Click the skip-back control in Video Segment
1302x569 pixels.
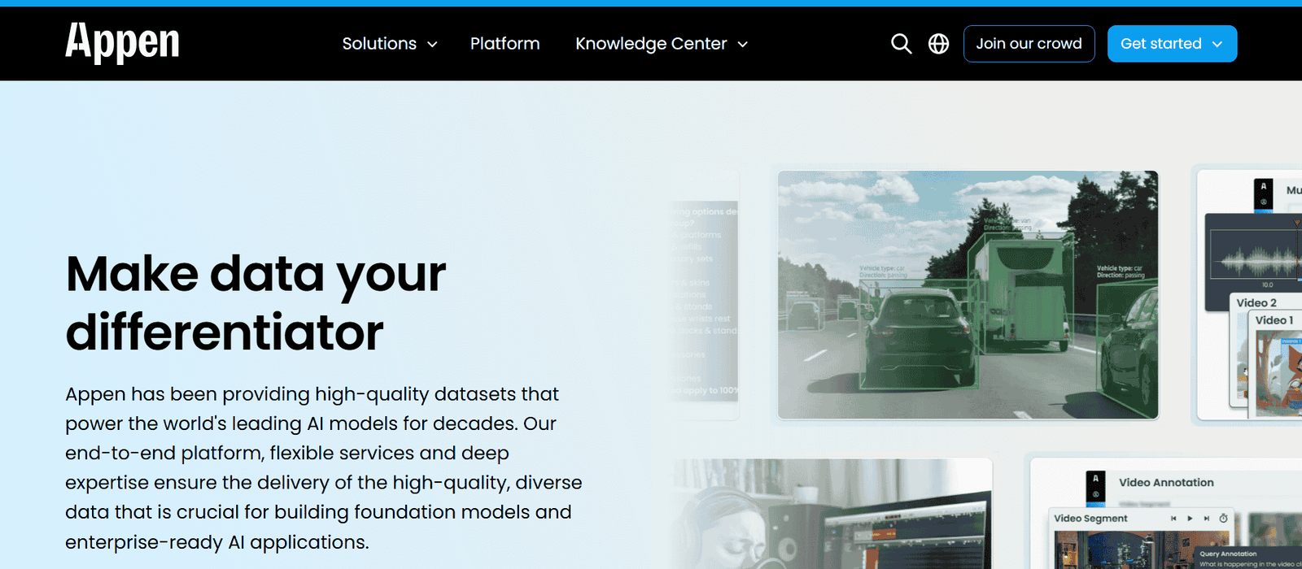click(1173, 518)
